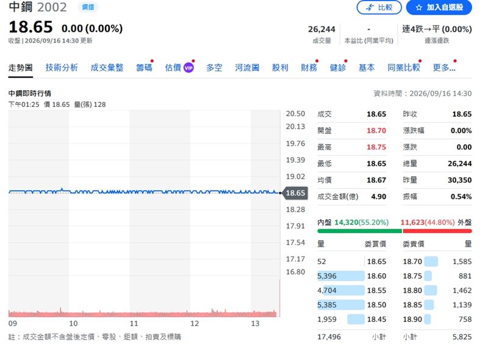The width and height of the screenshot is (488, 347).
Task: Click the 20.50 y-axis label
Action: pyautogui.click(x=295, y=113)
